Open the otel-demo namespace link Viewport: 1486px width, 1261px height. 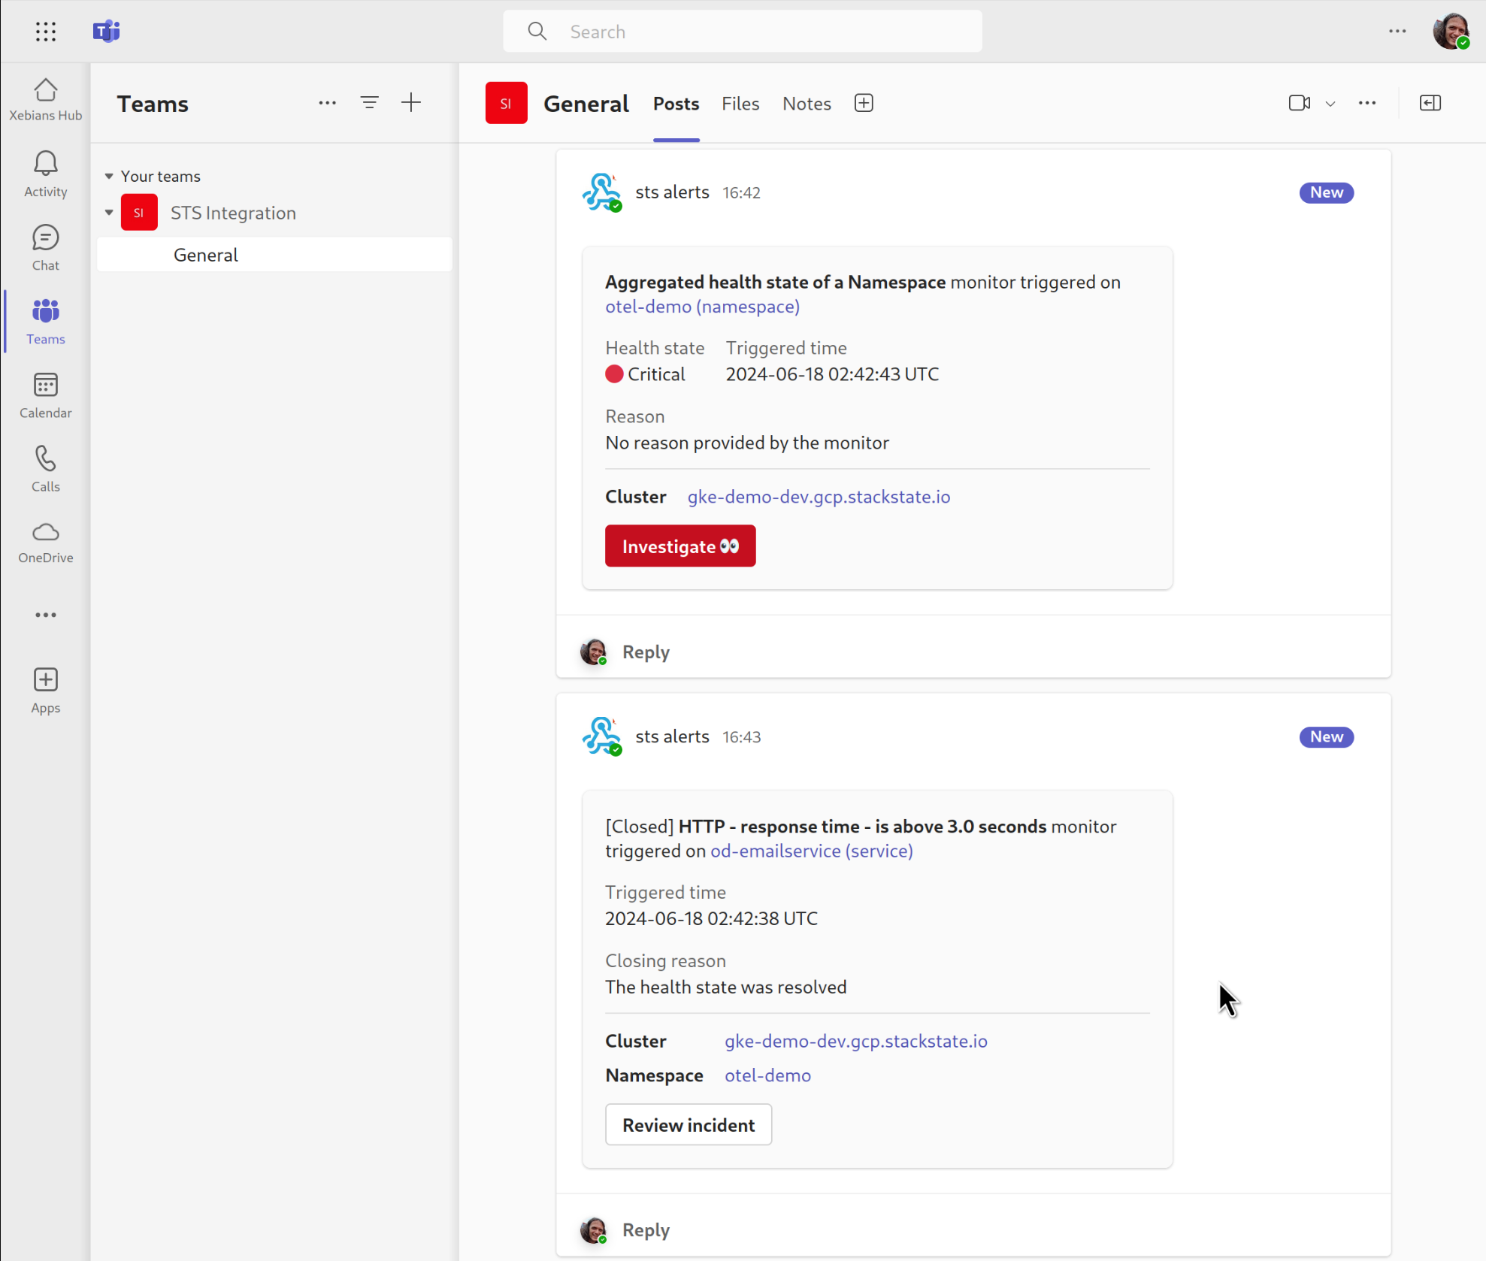click(x=701, y=306)
